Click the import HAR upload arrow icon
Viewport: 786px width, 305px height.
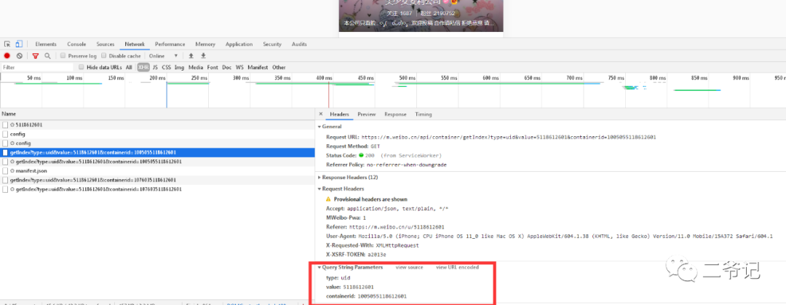tap(191, 55)
